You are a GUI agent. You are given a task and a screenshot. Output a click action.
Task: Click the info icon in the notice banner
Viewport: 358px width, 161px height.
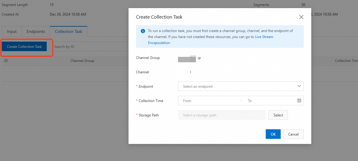coord(143,31)
